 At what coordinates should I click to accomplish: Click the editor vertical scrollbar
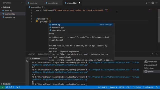click(x=159, y=25)
